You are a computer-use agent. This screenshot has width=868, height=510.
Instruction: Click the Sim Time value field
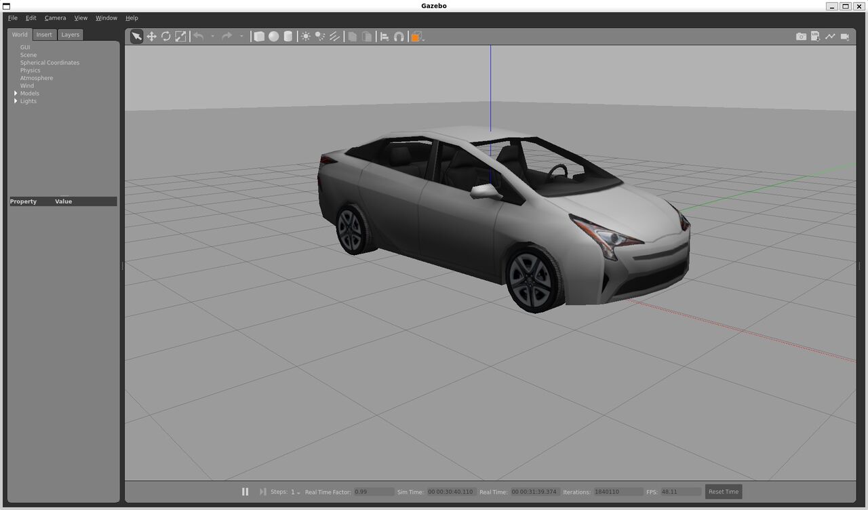(x=450, y=492)
